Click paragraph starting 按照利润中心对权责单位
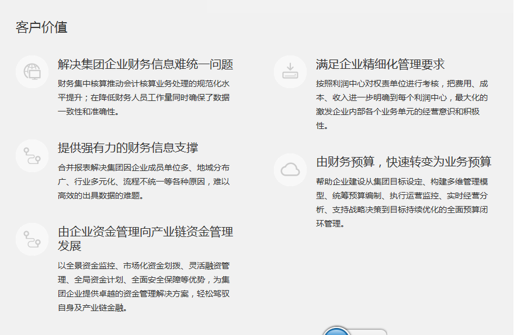This screenshot has width=514, height=335. (402, 104)
